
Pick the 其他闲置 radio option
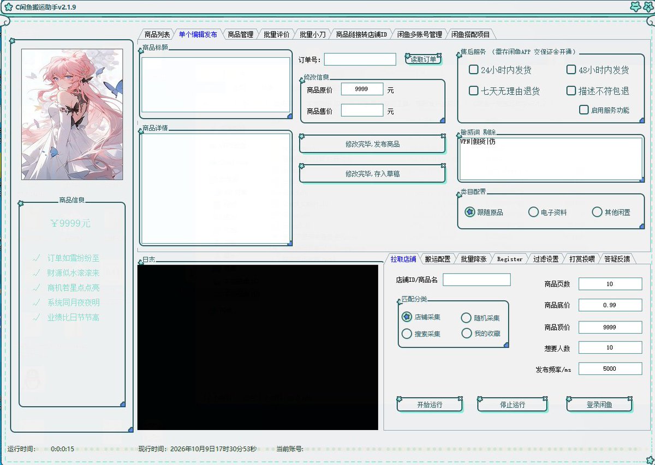(x=597, y=212)
